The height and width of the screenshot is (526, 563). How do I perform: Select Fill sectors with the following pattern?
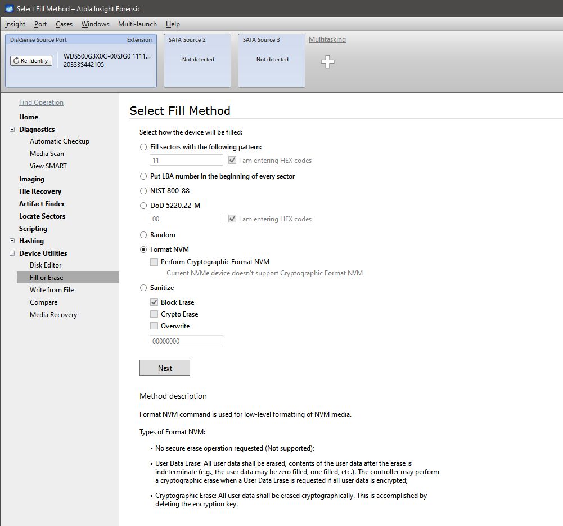143,146
